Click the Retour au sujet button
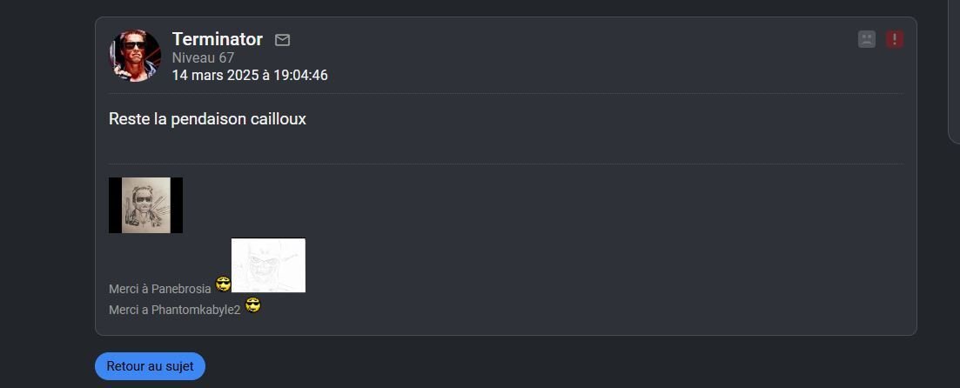Viewport: 960px width, 388px height. (x=150, y=366)
